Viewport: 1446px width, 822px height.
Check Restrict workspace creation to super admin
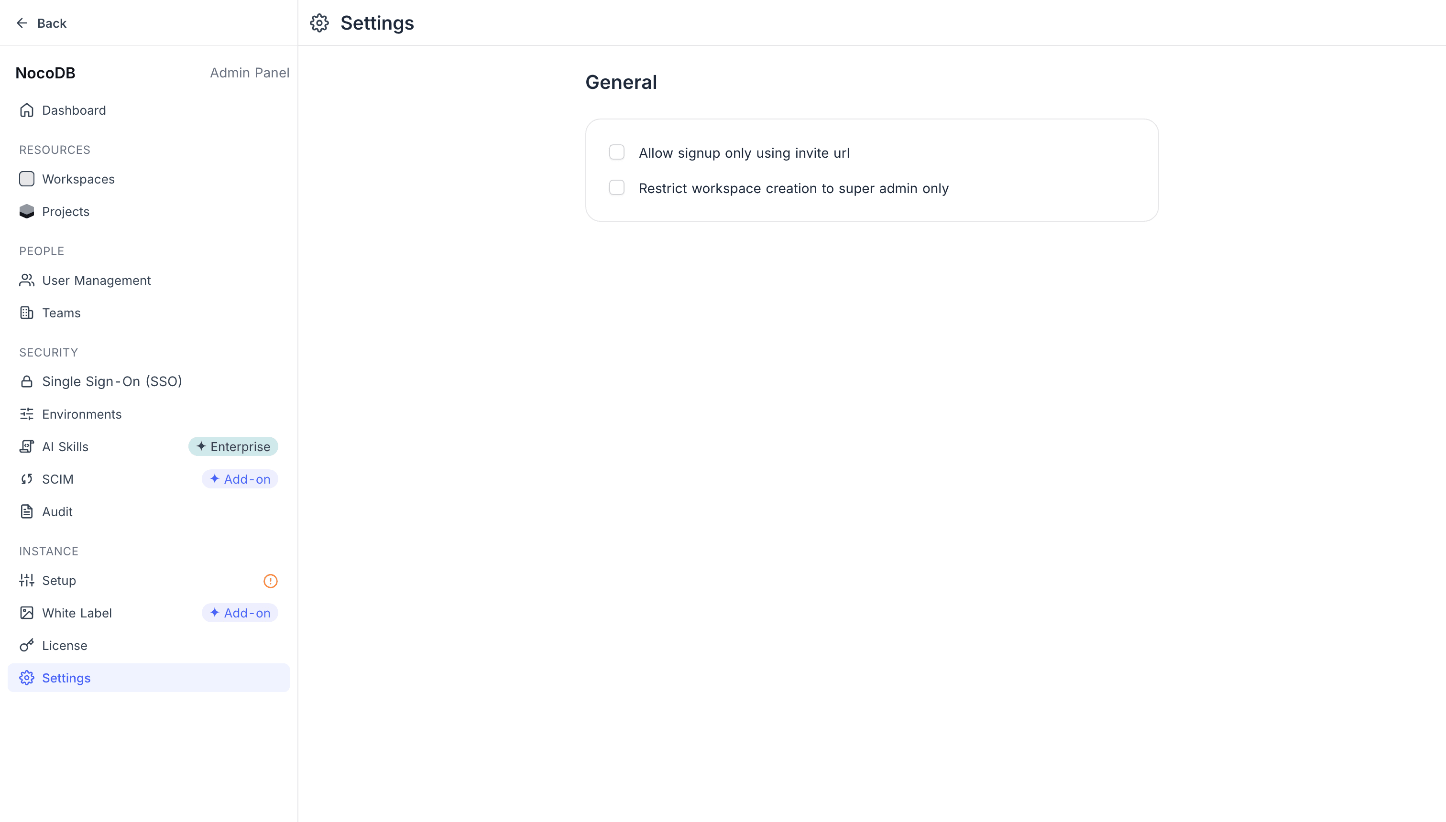(x=617, y=187)
